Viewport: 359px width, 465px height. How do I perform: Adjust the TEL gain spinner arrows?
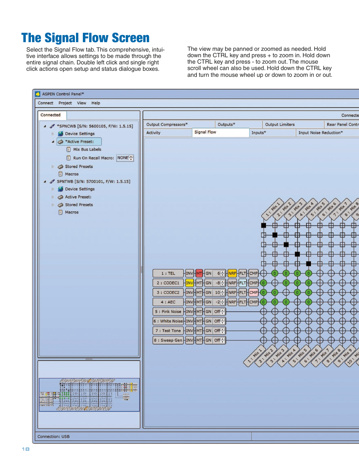tap(223, 273)
